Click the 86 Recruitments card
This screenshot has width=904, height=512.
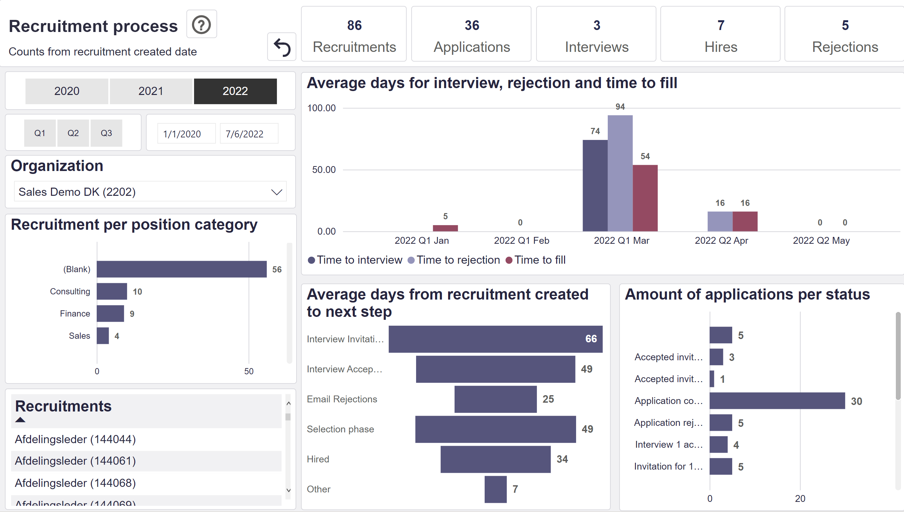(x=354, y=34)
